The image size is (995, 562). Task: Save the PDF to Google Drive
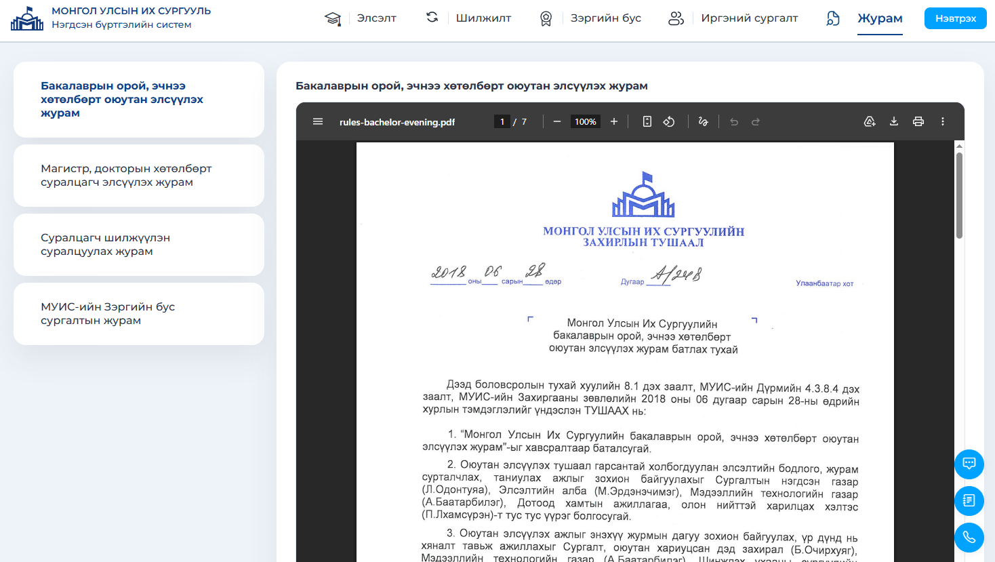pos(870,122)
